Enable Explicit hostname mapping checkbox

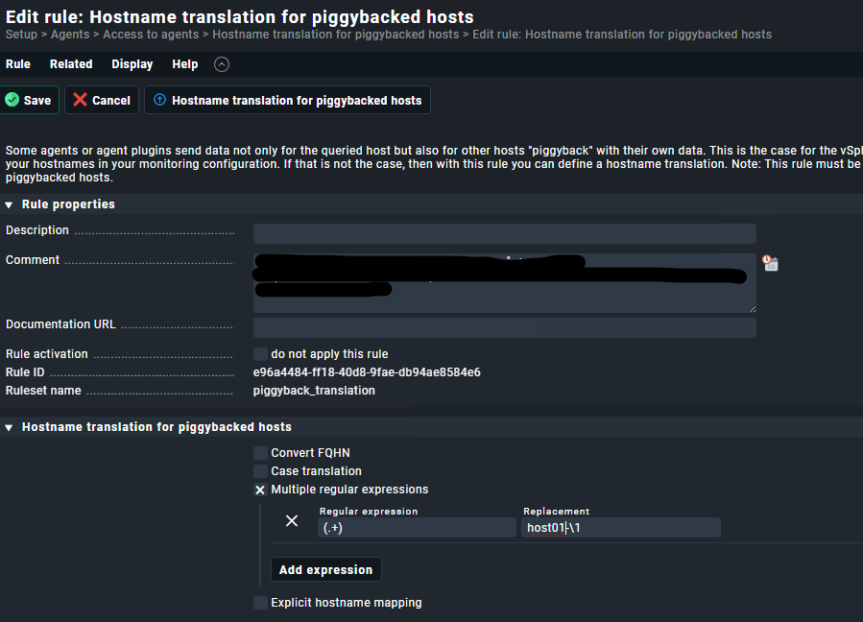click(260, 603)
